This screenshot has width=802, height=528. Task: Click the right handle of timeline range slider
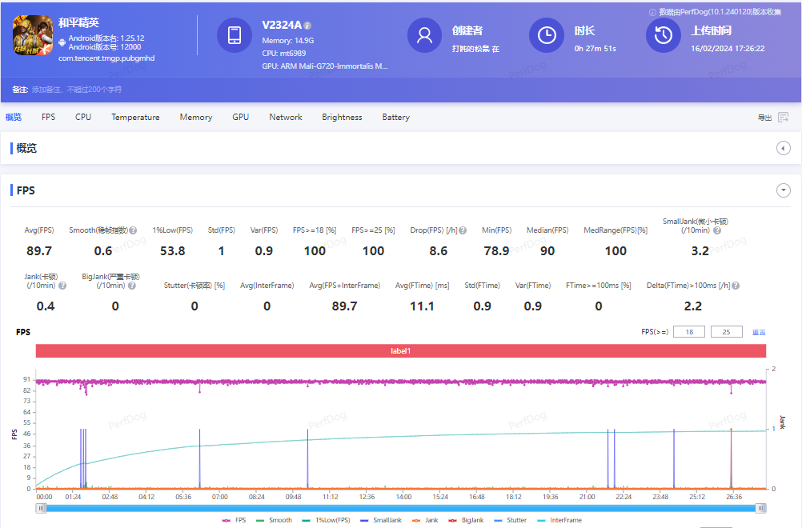tap(760, 508)
